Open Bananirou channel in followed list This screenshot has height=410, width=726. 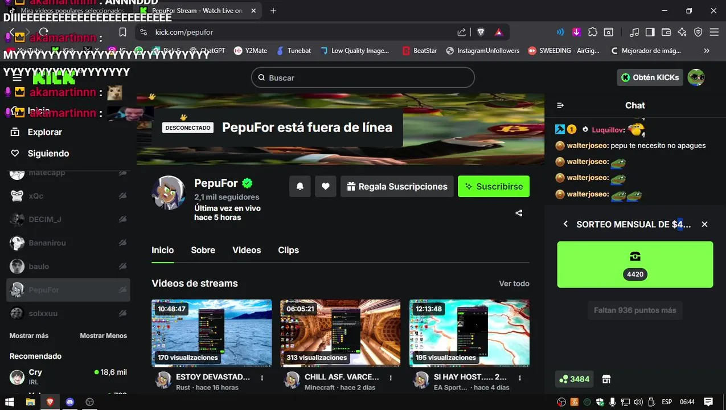(68, 243)
